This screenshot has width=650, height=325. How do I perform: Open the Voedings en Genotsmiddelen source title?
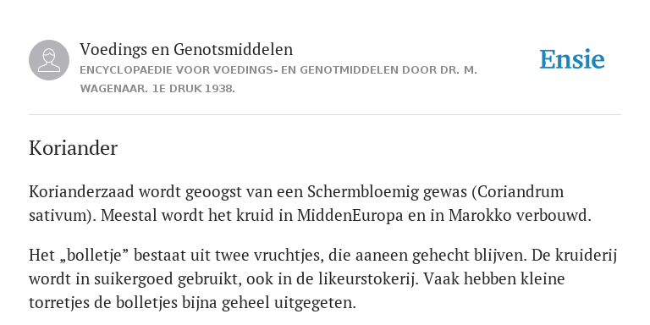coord(186,49)
